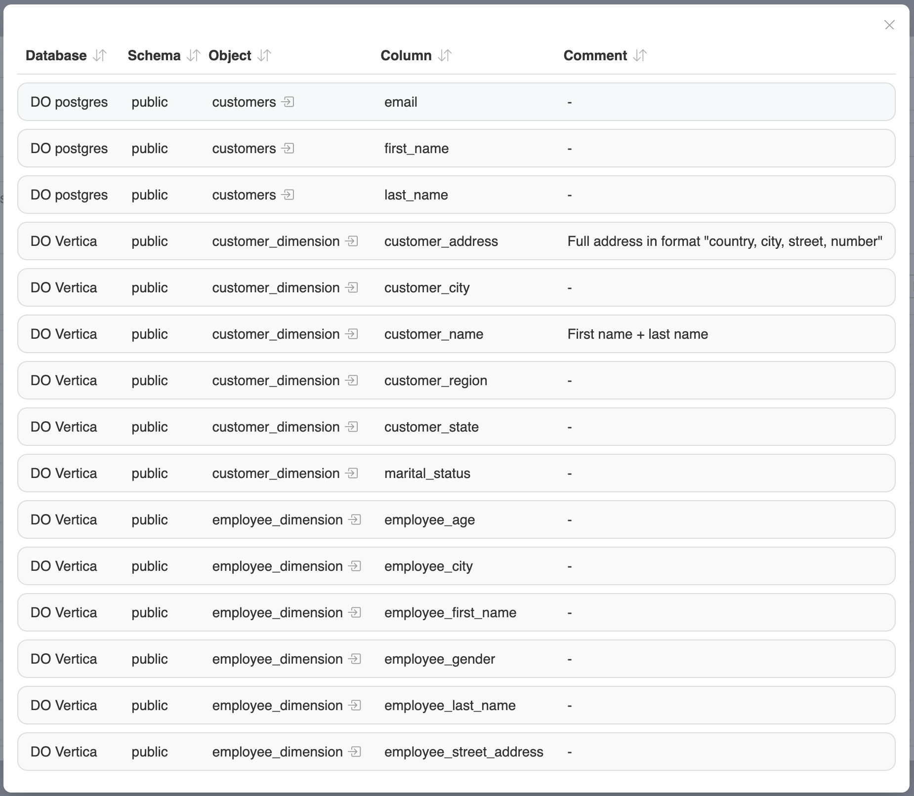Screen dimensions: 914x796
Task: Click 'employee_dimension' name in employee_city row
Action: pyautogui.click(x=278, y=566)
